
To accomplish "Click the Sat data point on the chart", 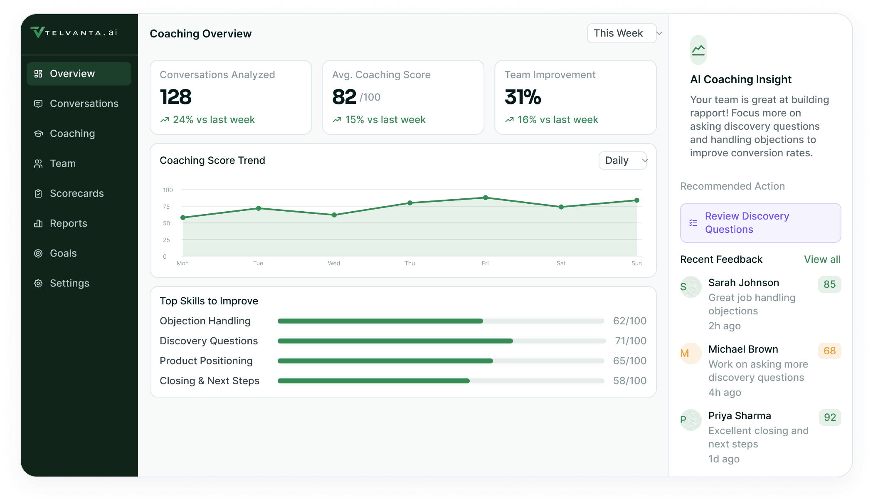I will 561,207.
